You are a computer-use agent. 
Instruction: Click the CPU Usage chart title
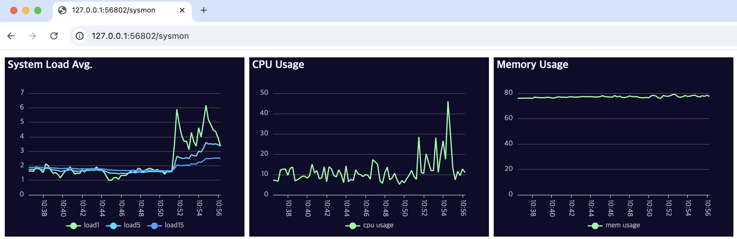coord(278,65)
